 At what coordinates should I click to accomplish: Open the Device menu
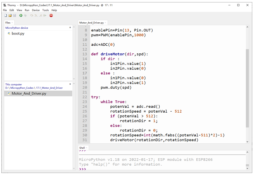[x=36, y=10]
